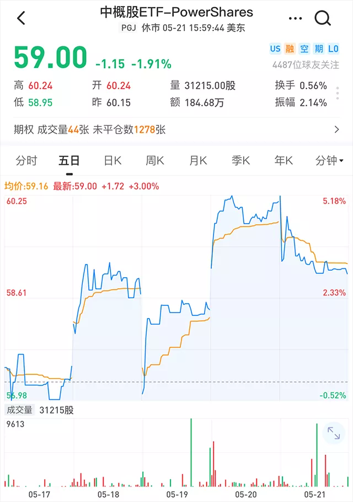
Task: Tap the back arrow icon
Action: pyautogui.click(x=21, y=18)
